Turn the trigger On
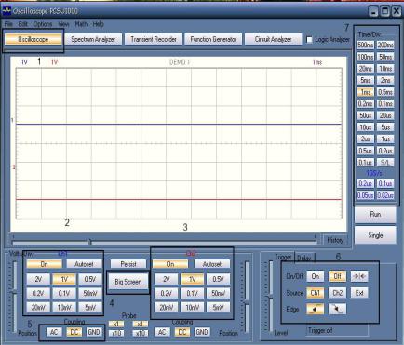The image size is (404, 345). [315, 276]
